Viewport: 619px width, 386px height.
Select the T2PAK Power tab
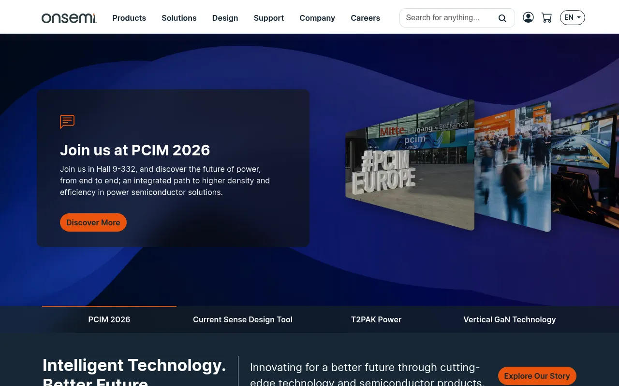(376, 319)
